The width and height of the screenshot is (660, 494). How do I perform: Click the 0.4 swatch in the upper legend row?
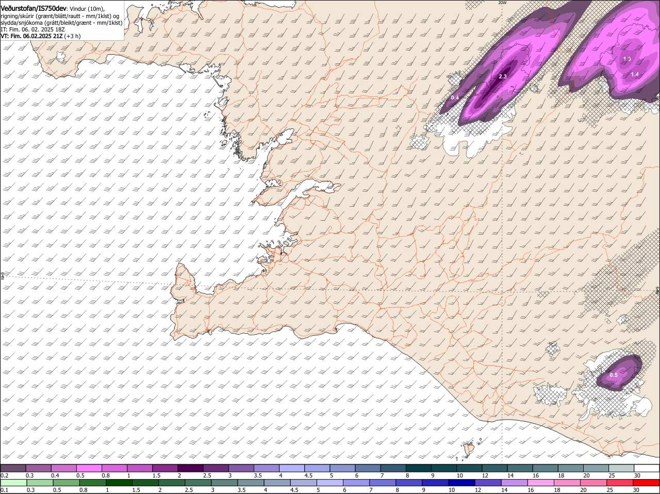[63, 468]
